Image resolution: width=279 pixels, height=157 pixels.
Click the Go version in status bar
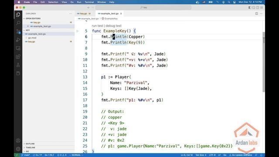point(49,155)
